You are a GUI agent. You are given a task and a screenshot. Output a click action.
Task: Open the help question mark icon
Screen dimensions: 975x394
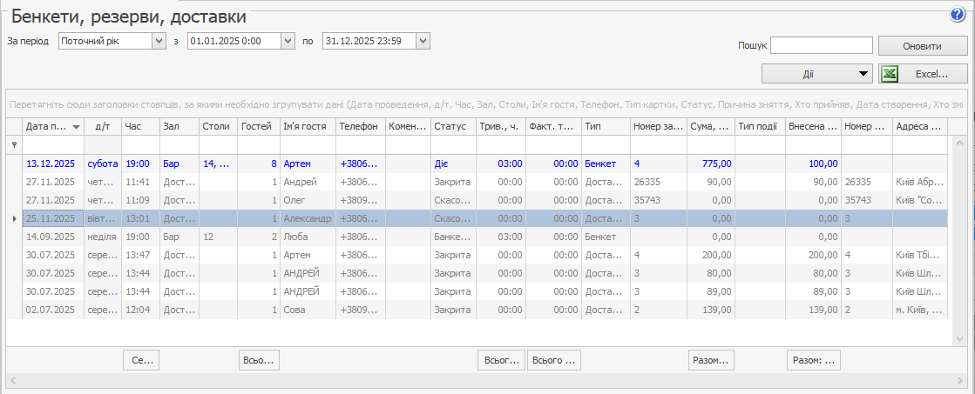pos(958,15)
